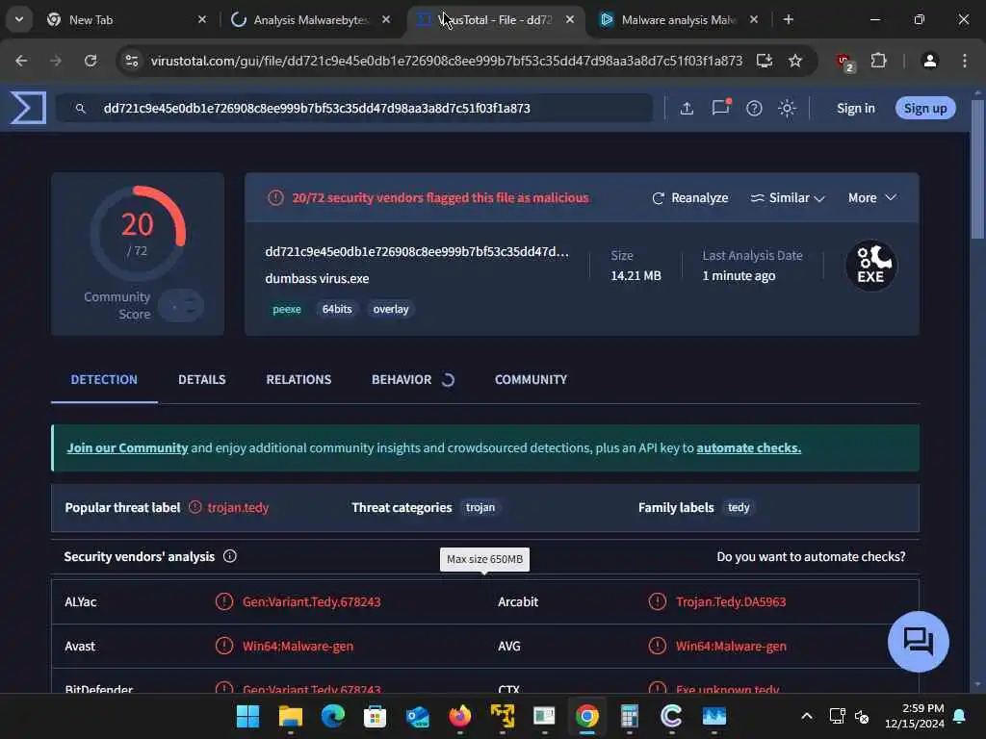Click the info icon beside Security vendors' analysis
This screenshot has height=739, width=986.
[229, 556]
